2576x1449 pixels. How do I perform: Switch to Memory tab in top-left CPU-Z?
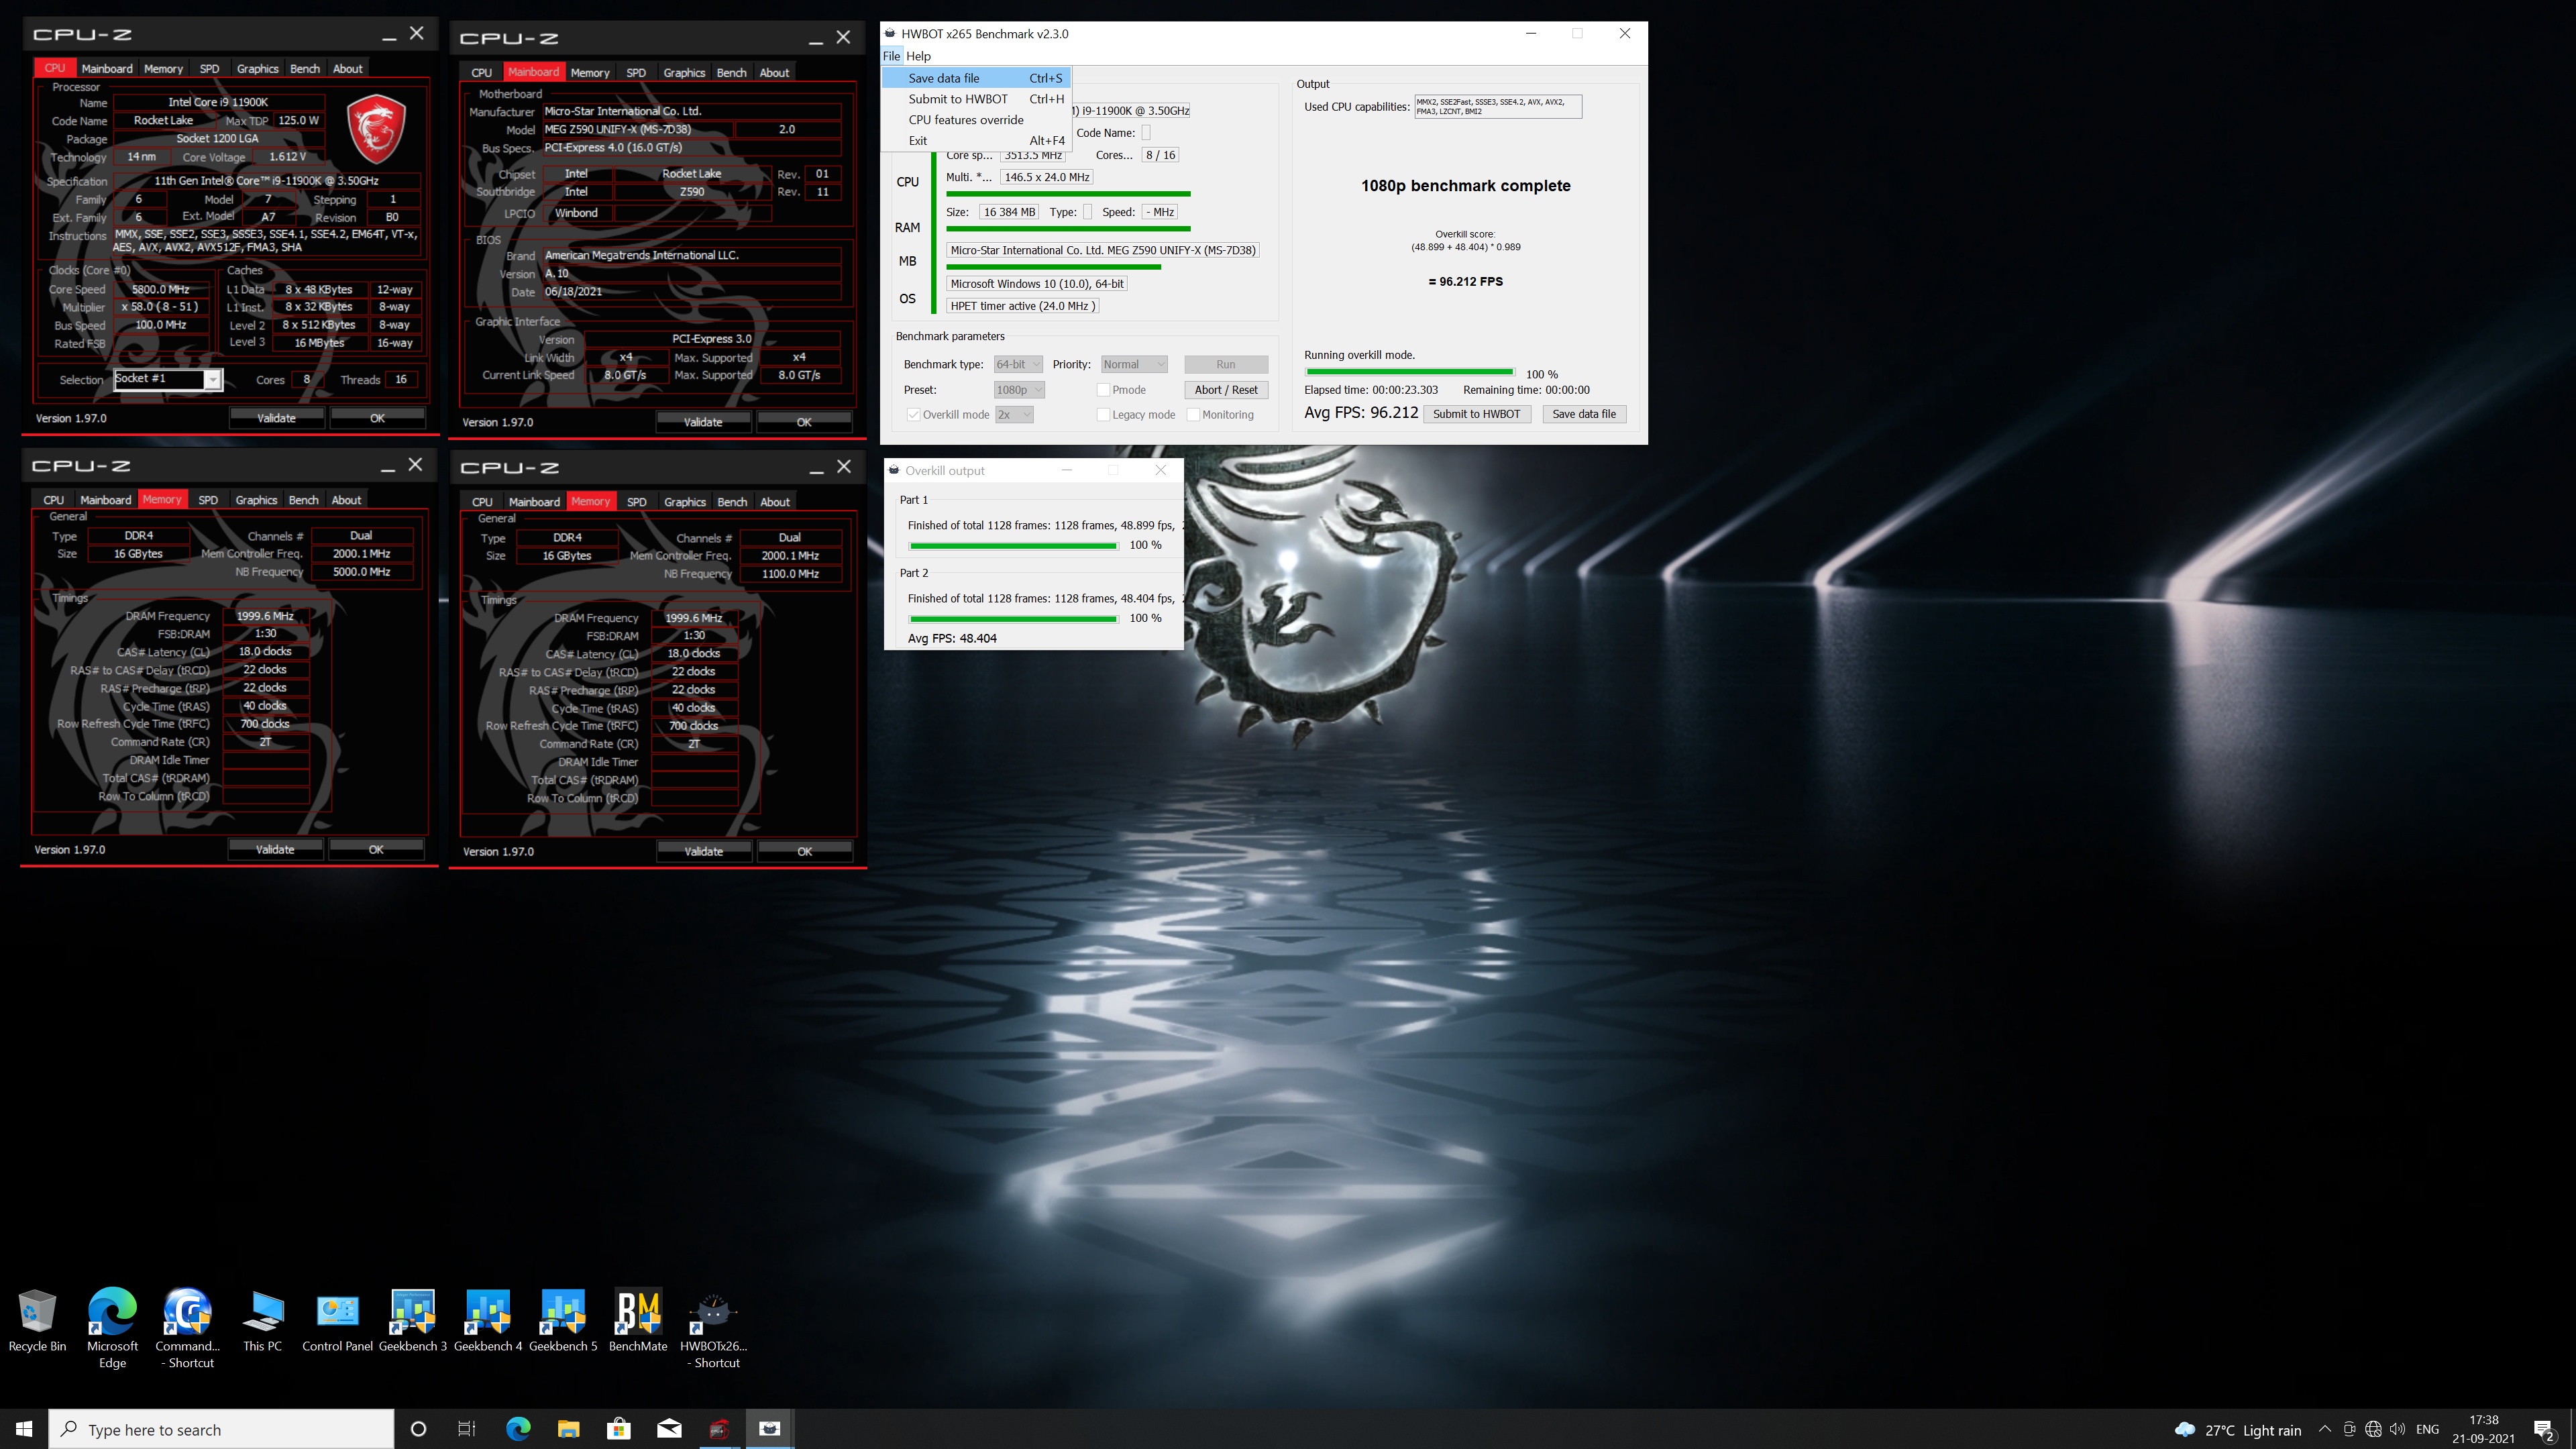163,69
